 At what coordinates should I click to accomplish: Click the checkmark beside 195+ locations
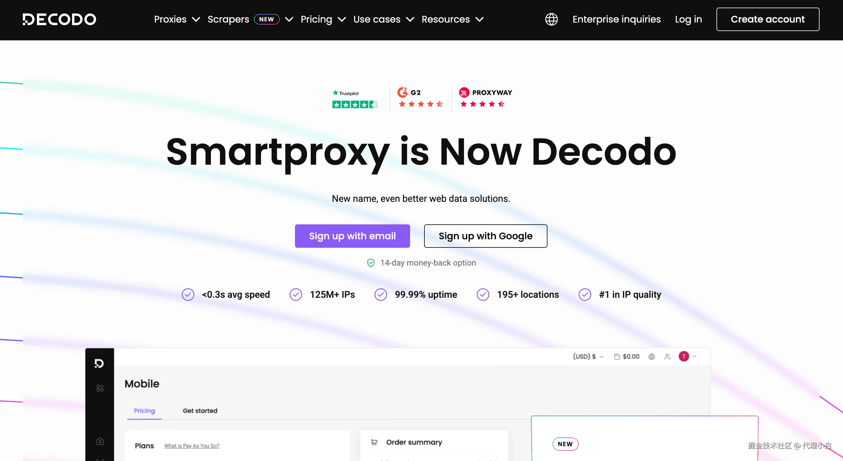(483, 295)
